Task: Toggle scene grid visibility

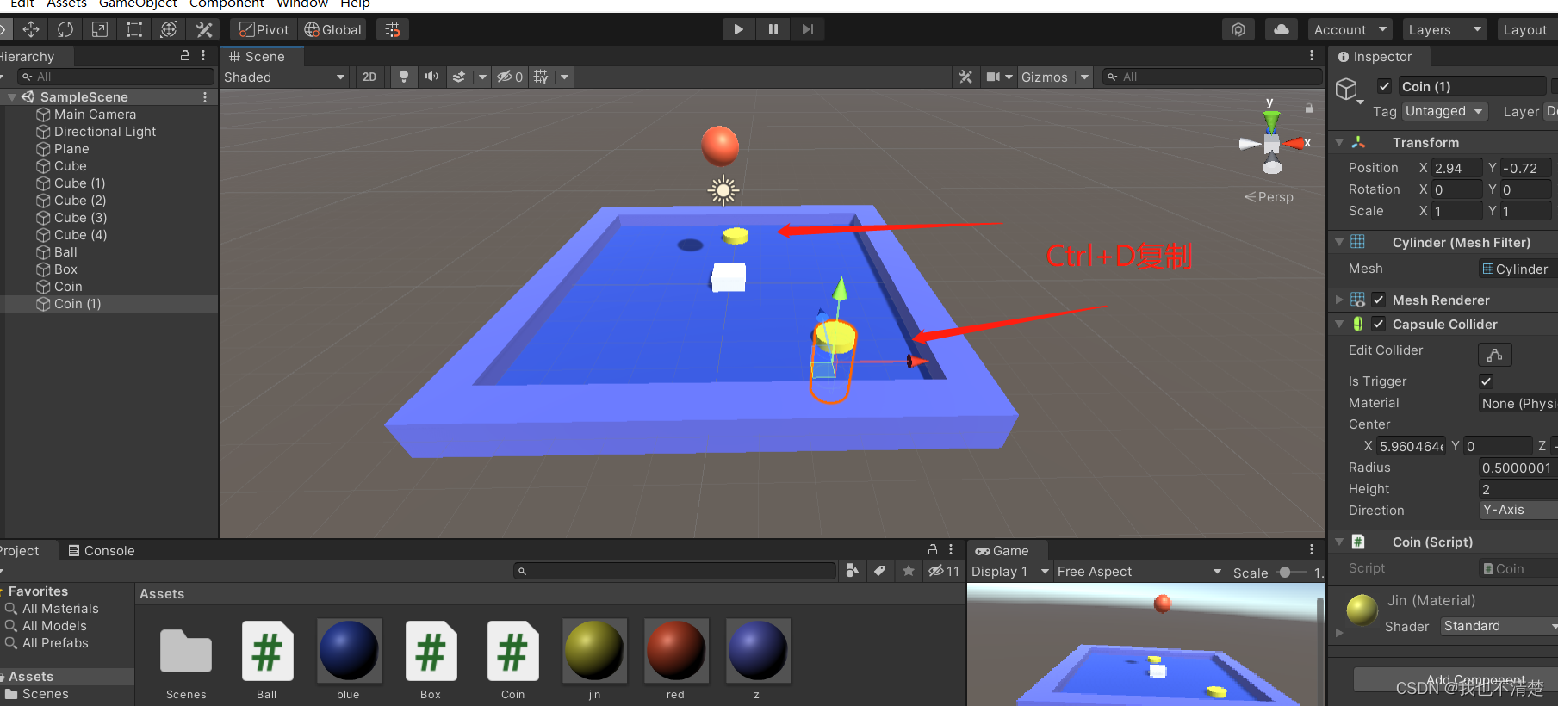Action: click(541, 77)
